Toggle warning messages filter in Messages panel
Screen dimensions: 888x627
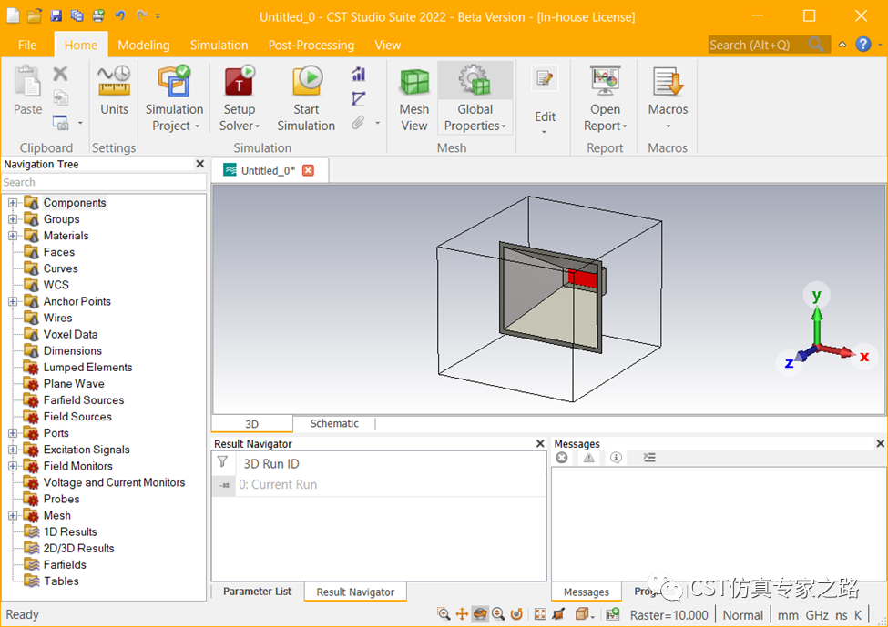tap(589, 457)
